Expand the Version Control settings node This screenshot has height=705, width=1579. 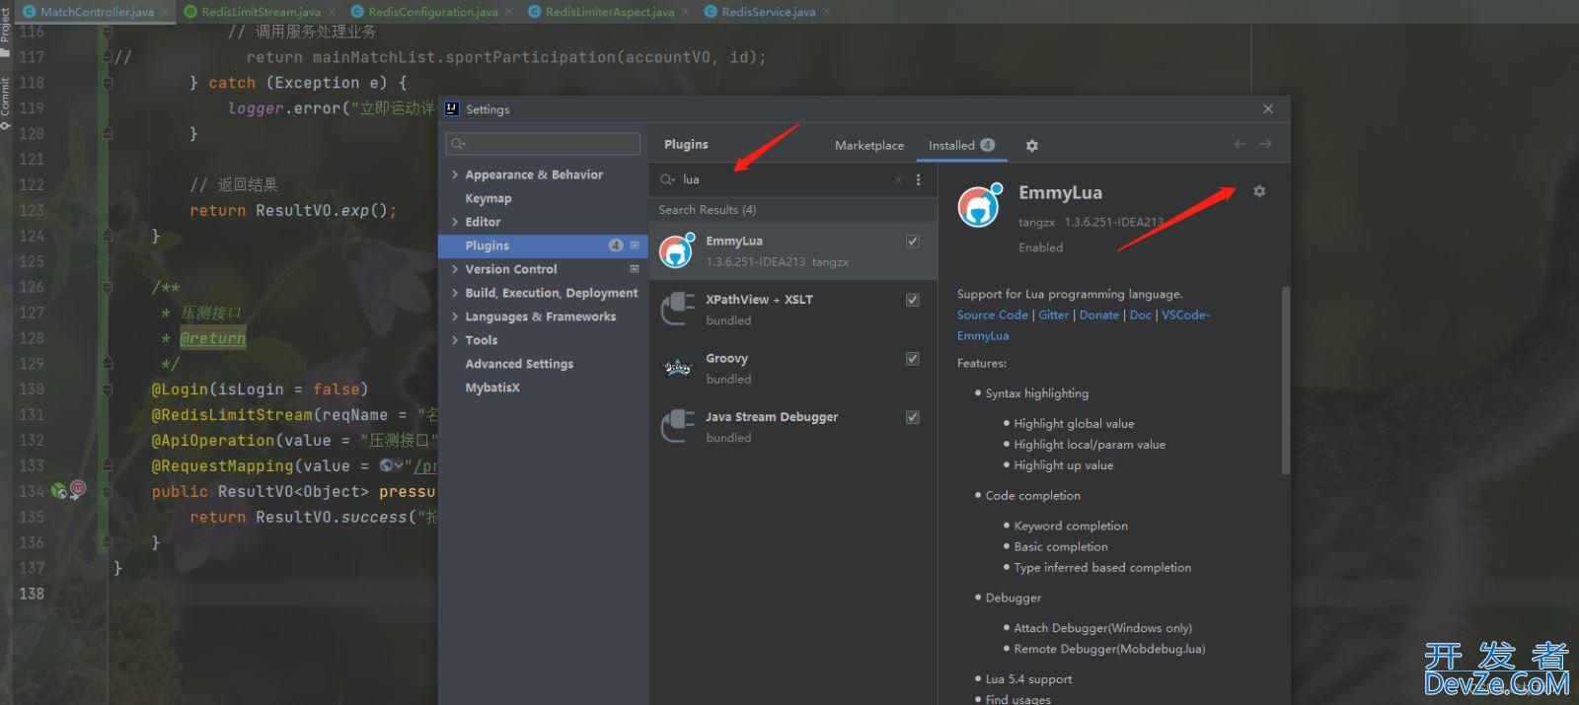tap(455, 269)
